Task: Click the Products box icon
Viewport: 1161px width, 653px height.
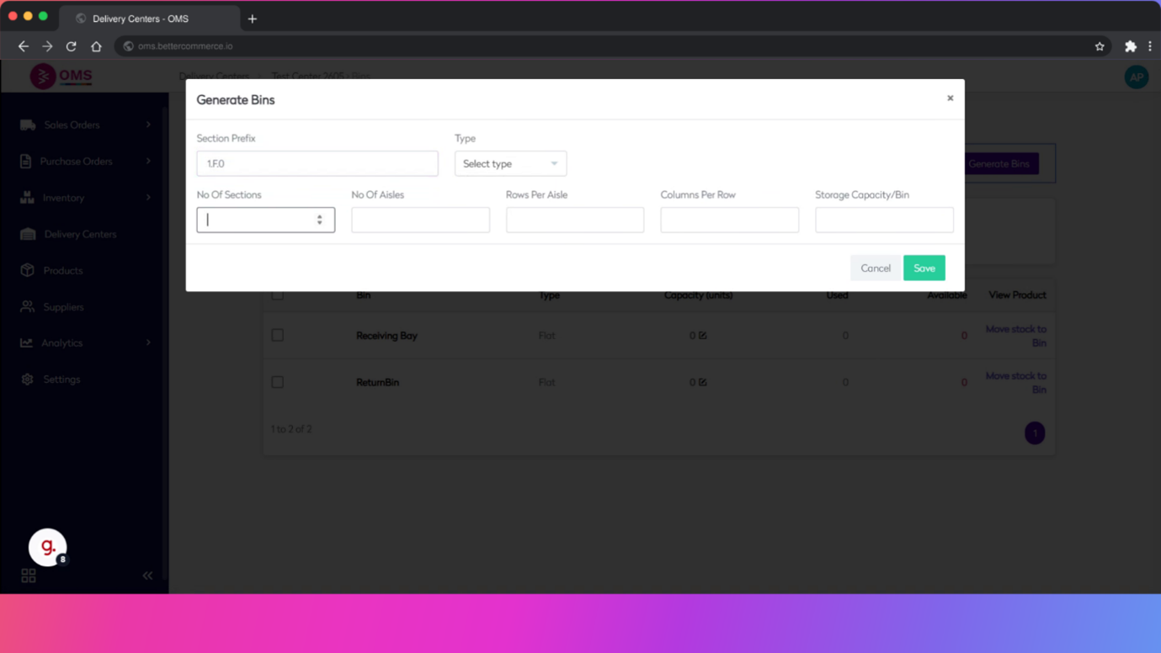Action: tap(27, 270)
